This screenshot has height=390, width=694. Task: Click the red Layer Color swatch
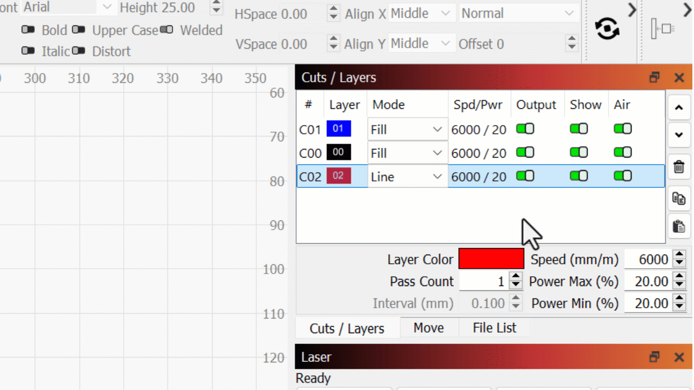pos(491,259)
